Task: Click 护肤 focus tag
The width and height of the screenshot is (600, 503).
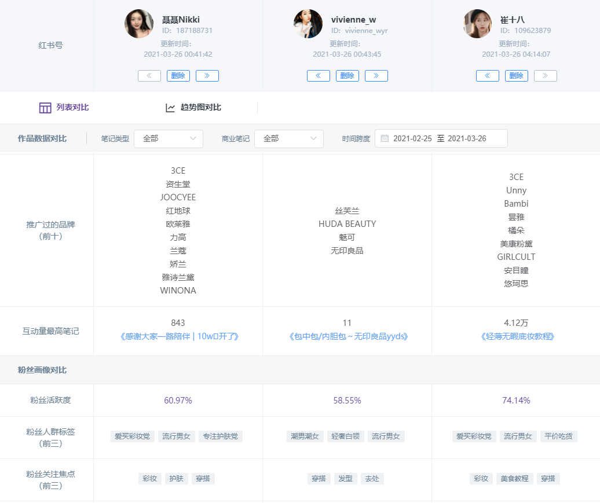Action: (177, 479)
